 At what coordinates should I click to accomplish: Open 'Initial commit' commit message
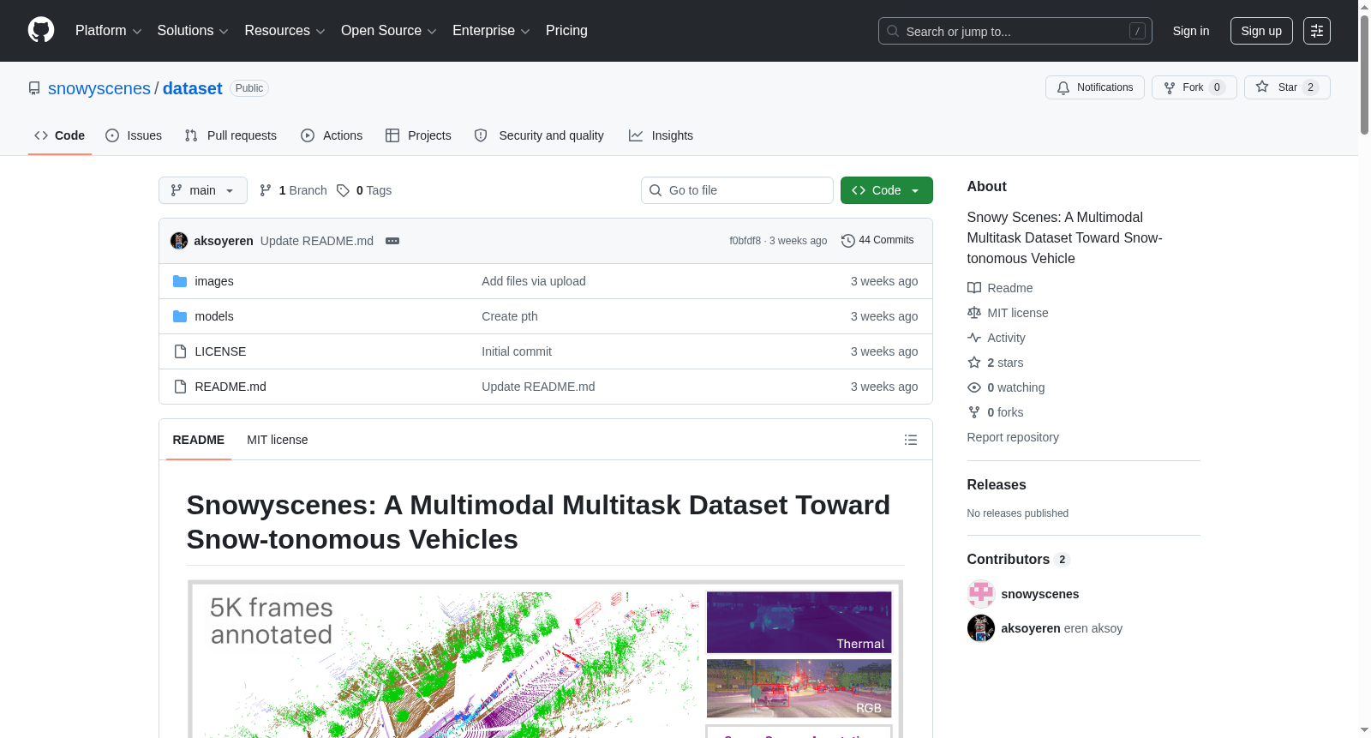point(517,351)
